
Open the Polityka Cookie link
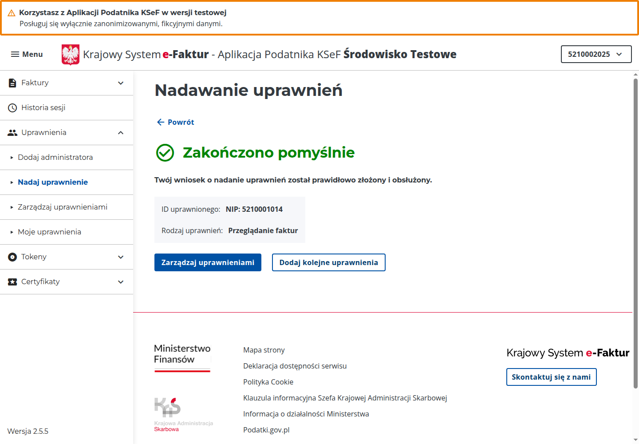click(x=268, y=382)
